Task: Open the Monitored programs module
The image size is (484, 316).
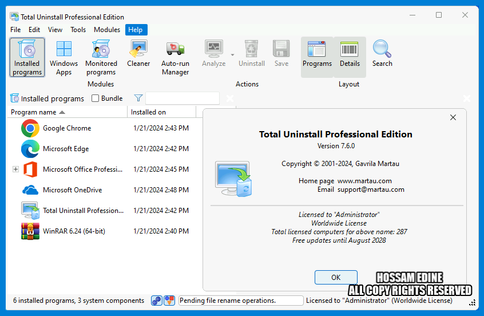Action: tap(101, 57)
